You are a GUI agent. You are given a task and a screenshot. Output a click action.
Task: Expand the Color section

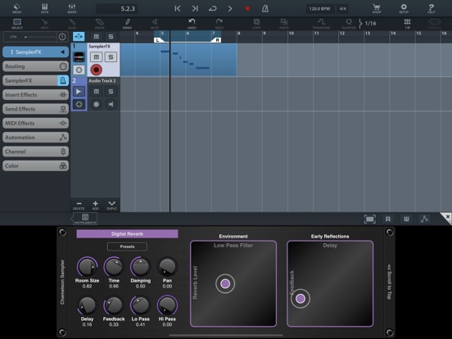[x=35, y=165]
